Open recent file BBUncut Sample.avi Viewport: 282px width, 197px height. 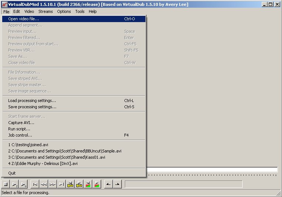click(x=74, y=151)
